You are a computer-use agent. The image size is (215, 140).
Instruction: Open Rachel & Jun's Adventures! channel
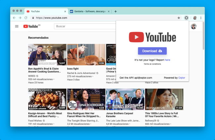[81, 73]
